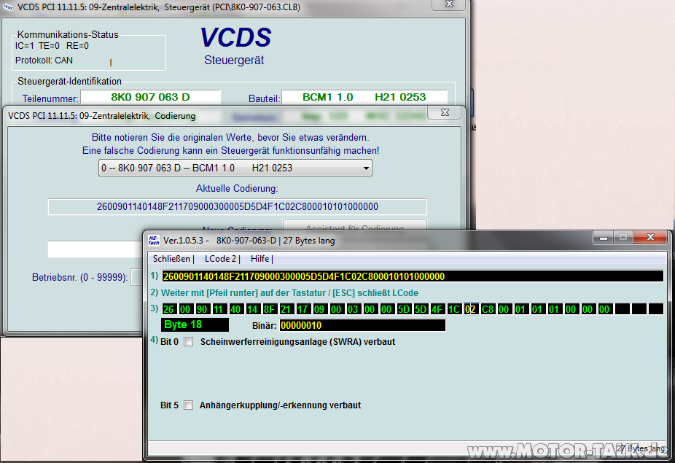Select byte cell 09 in LCode
675x463 pixels.
pos(319,309)
